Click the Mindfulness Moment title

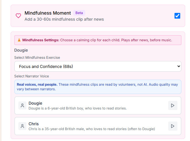click(48, 13)
